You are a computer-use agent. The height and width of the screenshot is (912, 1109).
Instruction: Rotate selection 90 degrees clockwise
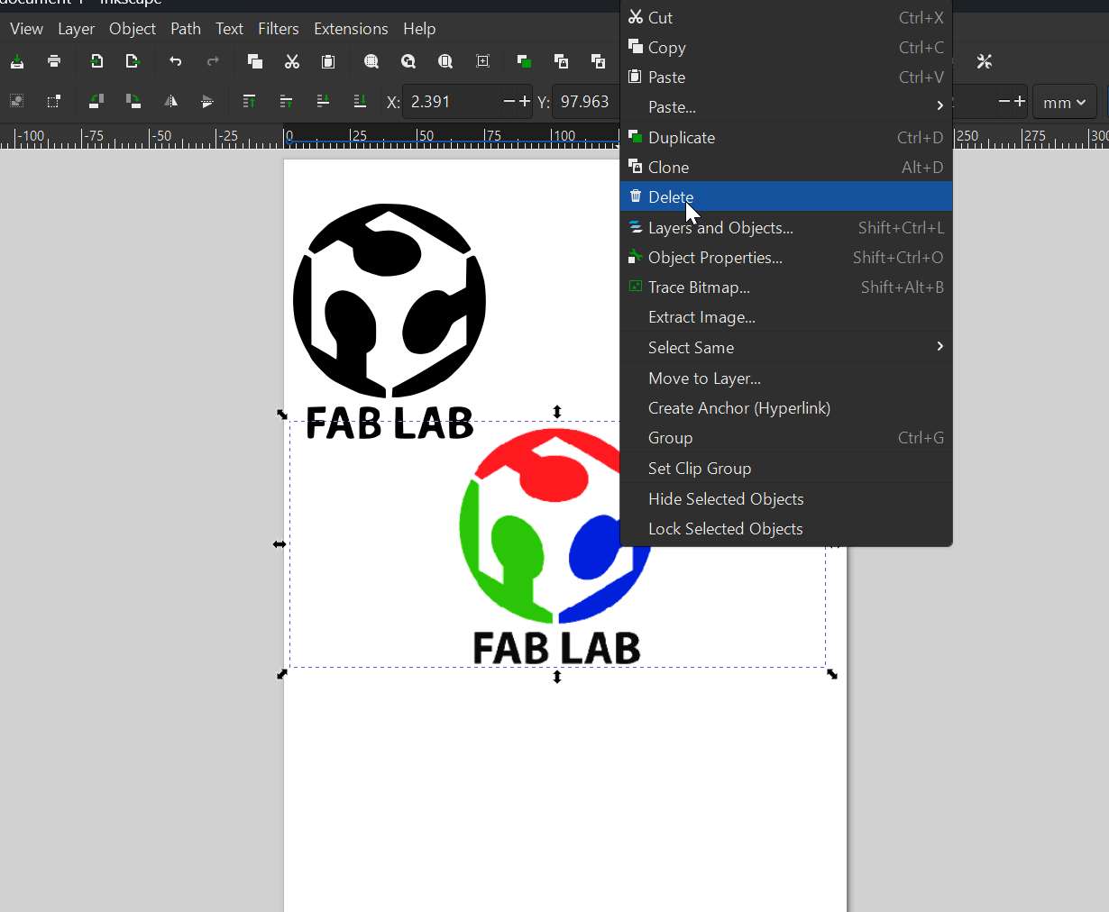point(133,101)
